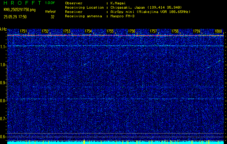Screen dimensions: 227x144
Task: Click the meteor echo streak below 1754
Action: 85,64
